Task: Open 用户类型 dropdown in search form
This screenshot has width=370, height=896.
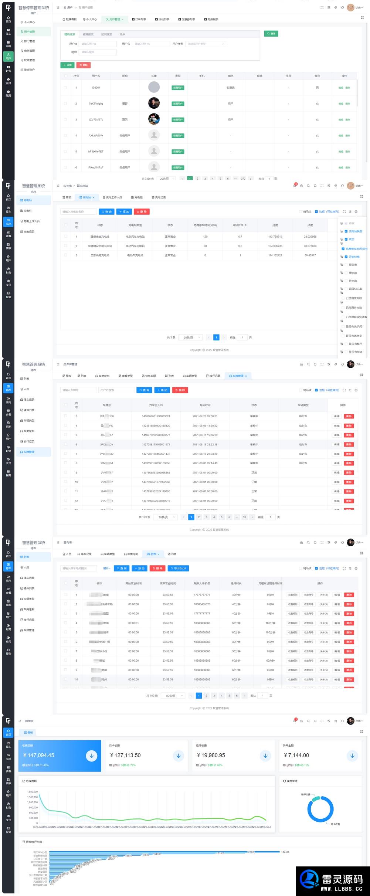Action: (x=206, y=44)
